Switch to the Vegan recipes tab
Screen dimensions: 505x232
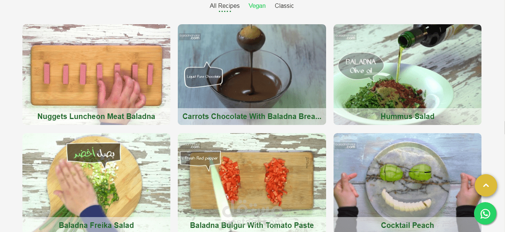[257, 6]
